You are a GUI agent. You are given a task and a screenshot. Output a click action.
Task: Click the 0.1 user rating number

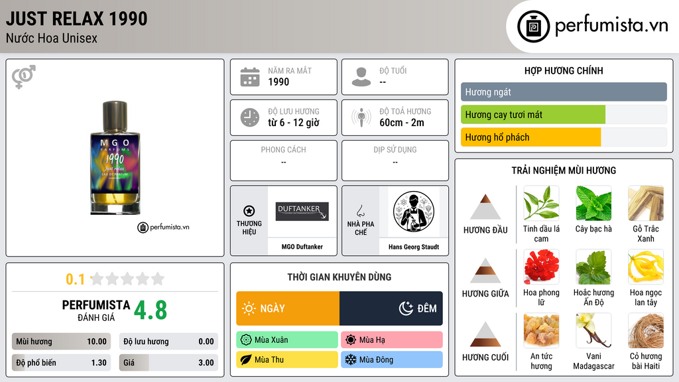[75, 279]
